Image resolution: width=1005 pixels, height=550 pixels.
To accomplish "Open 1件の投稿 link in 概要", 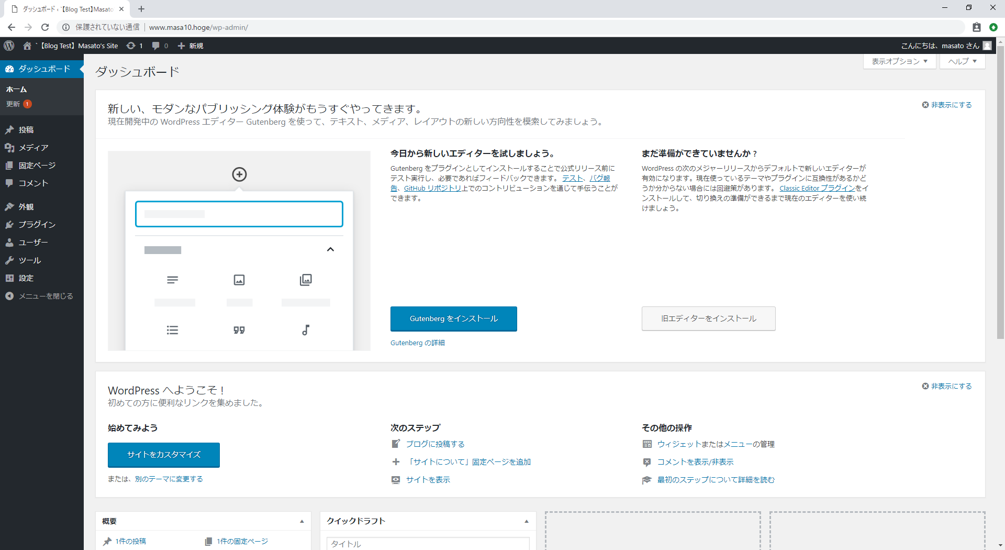I will coord(131,541).
